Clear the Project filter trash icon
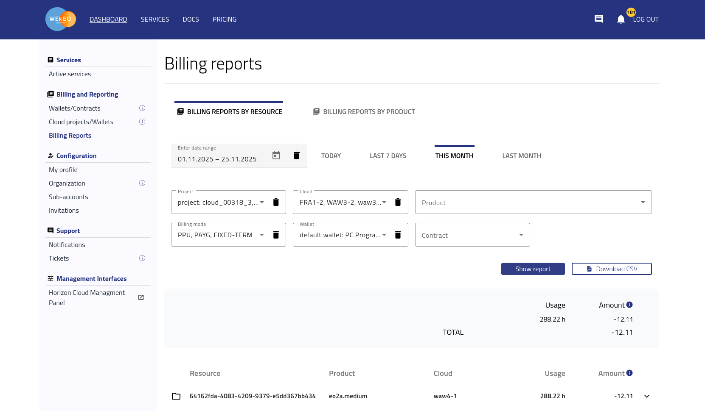This screenshot has height=411, width=705. tap(276, 202)
